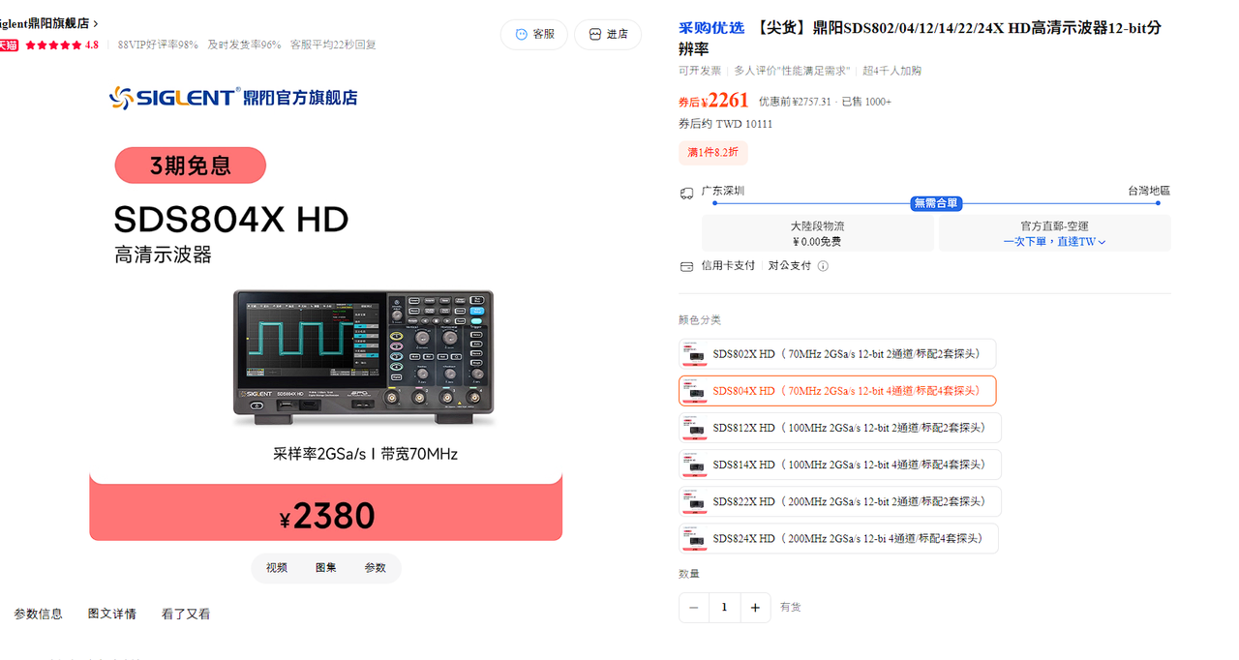
Task: Open the 参数信息 section tab
Action: [38, 614]
